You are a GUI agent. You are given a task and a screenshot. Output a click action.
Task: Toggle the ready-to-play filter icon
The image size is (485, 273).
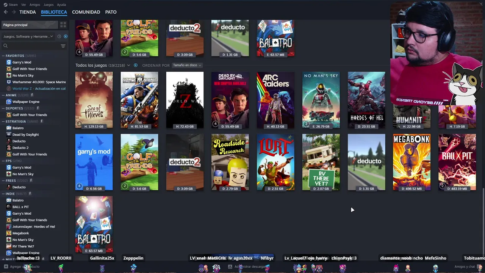pos(66,36)
